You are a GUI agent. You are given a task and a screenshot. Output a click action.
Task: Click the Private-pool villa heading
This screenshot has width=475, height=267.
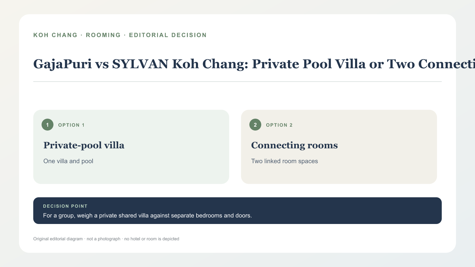tap(84, 145)
